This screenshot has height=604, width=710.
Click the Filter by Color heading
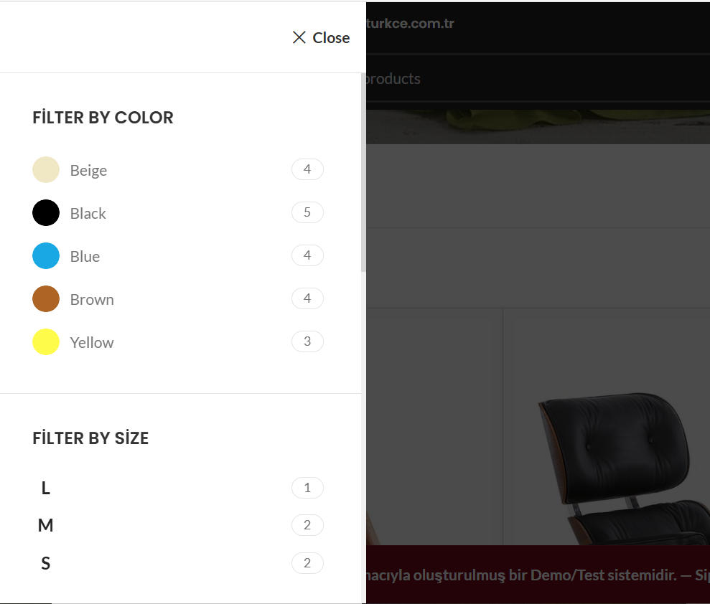pos(103,118)
